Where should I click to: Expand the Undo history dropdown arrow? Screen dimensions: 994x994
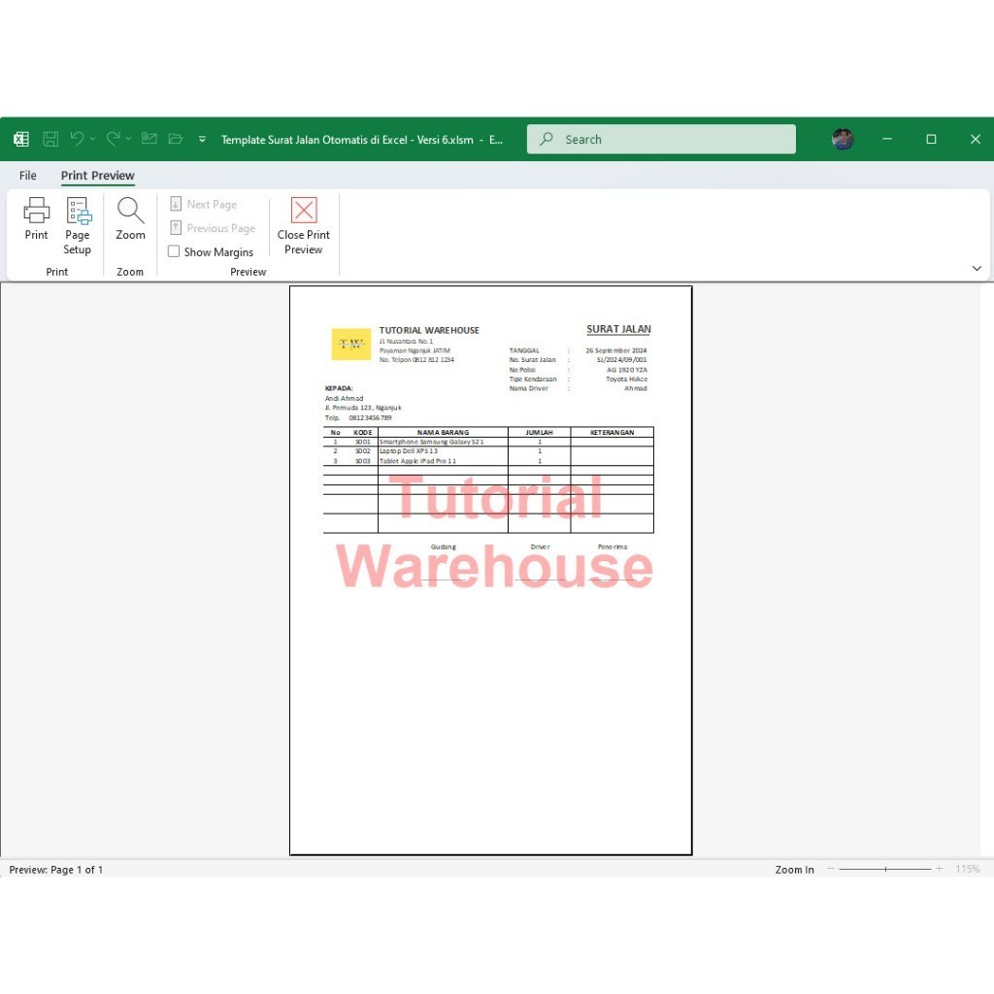click(x=92, y=139)
